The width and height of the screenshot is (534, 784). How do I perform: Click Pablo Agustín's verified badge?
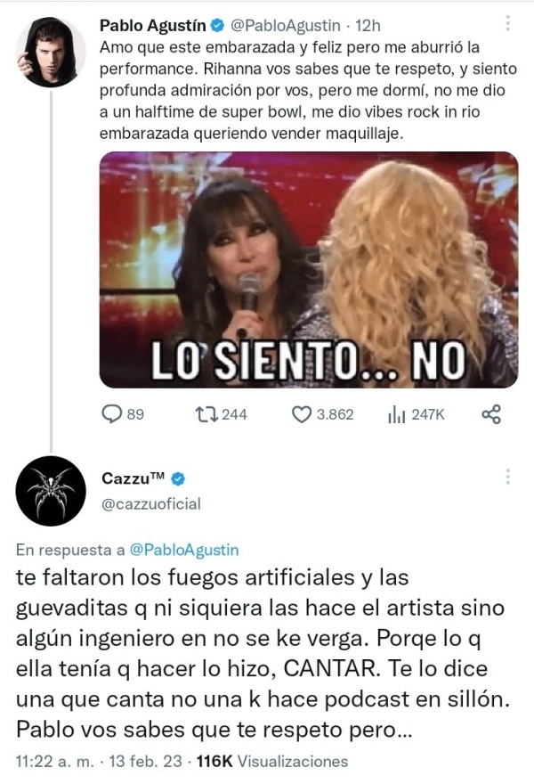(x=217, y=26)
